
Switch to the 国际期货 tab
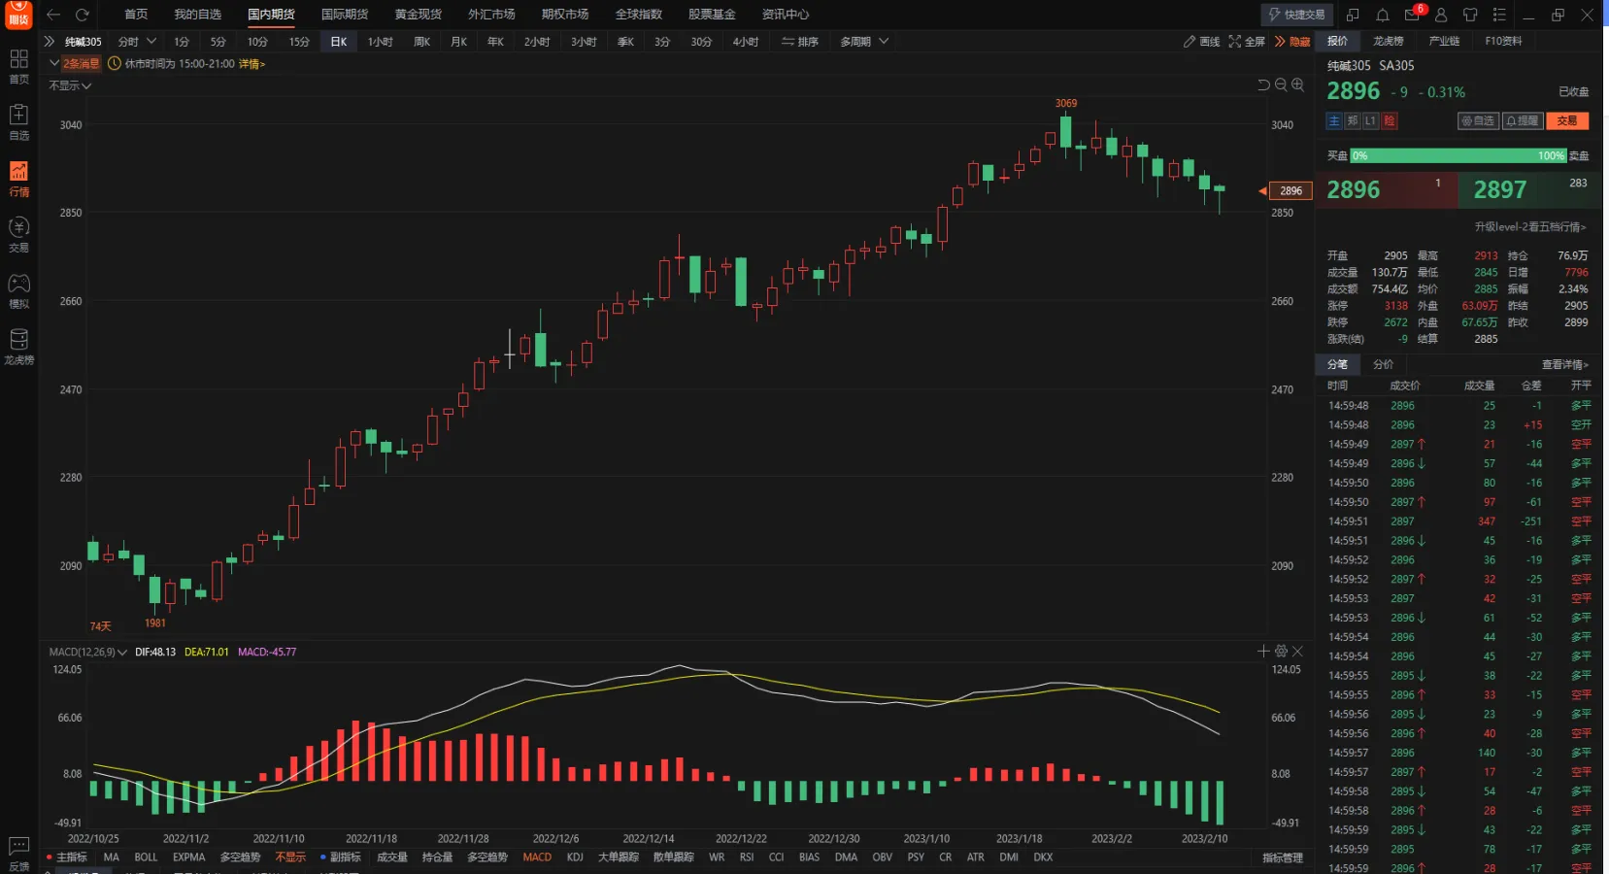click(x=345, y=15)
